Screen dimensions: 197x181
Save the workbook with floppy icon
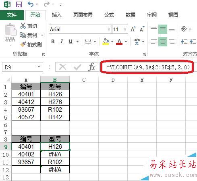19,4
